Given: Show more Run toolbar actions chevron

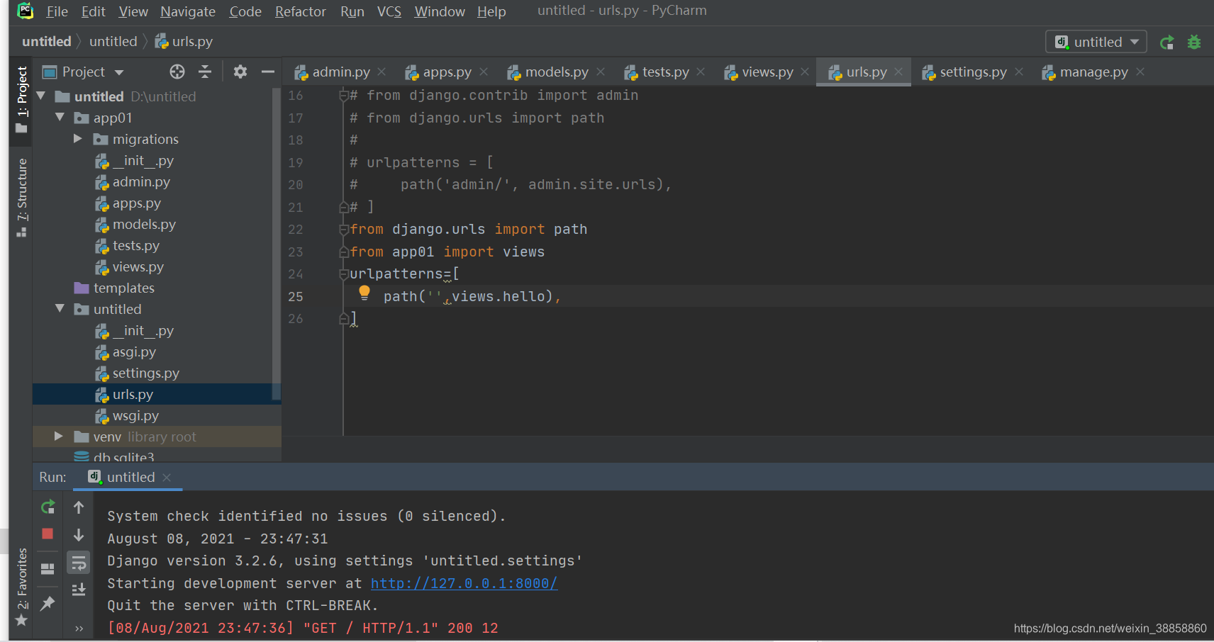Looking at the screenshot, I should 79,628.
